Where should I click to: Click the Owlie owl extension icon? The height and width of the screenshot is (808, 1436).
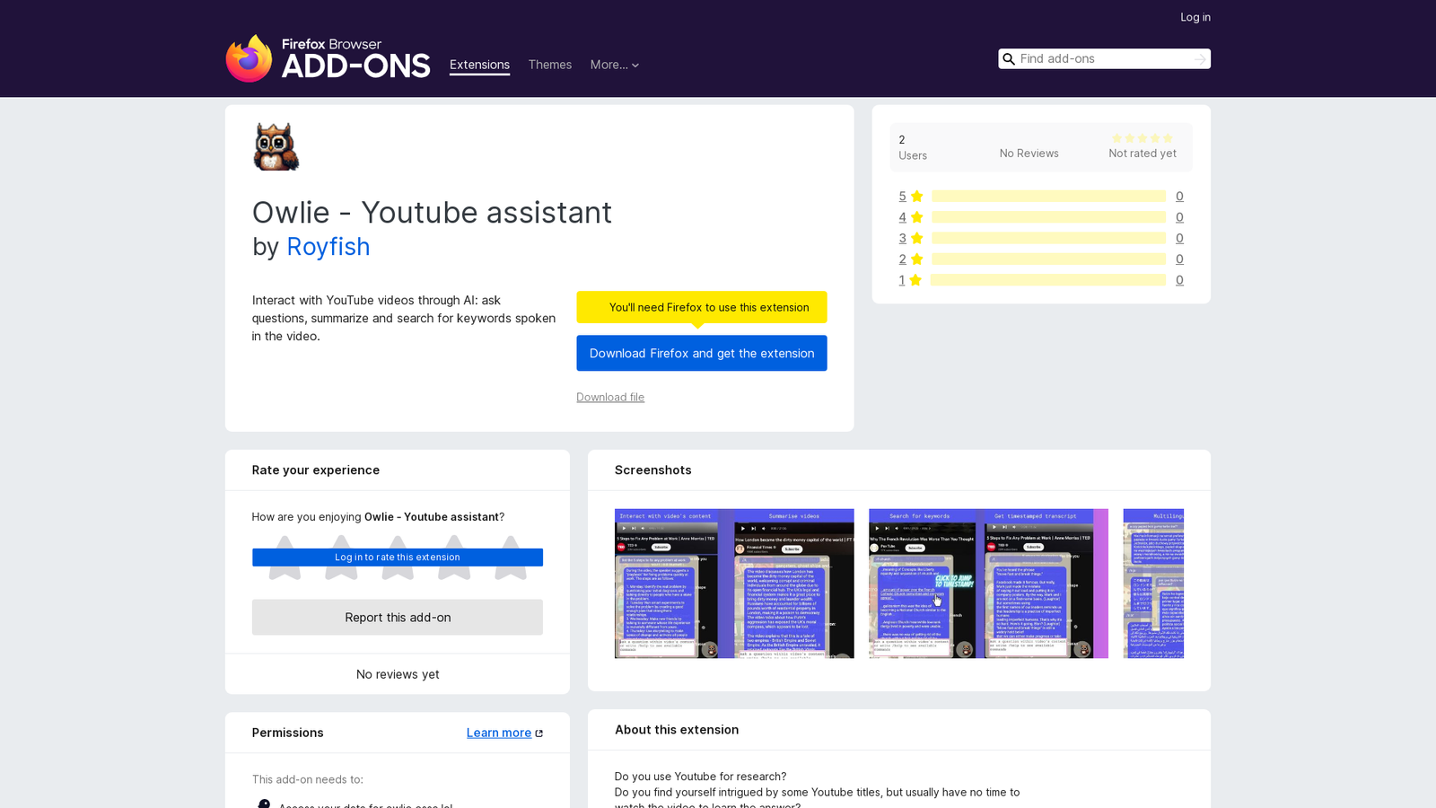click(x=276, y=147)
